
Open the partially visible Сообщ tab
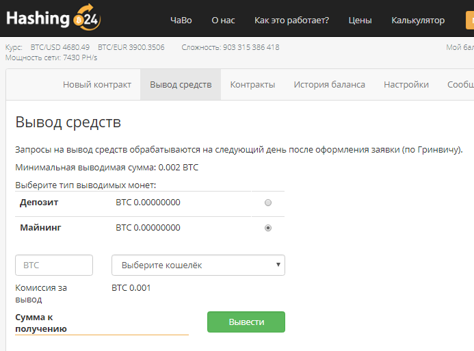pyautogui.click(x=460, y=85)
